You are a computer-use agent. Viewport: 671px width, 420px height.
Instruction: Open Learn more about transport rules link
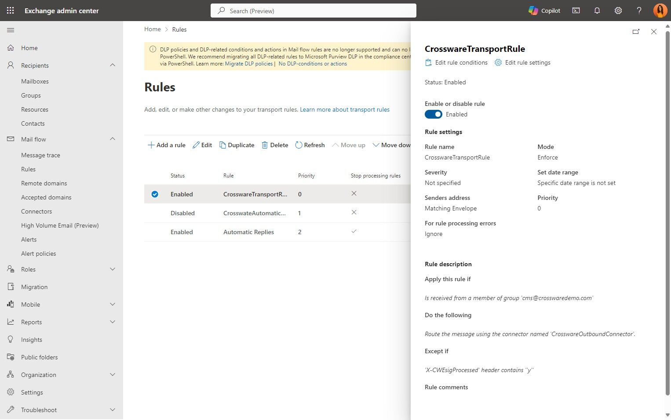click(x=345, y=109)
